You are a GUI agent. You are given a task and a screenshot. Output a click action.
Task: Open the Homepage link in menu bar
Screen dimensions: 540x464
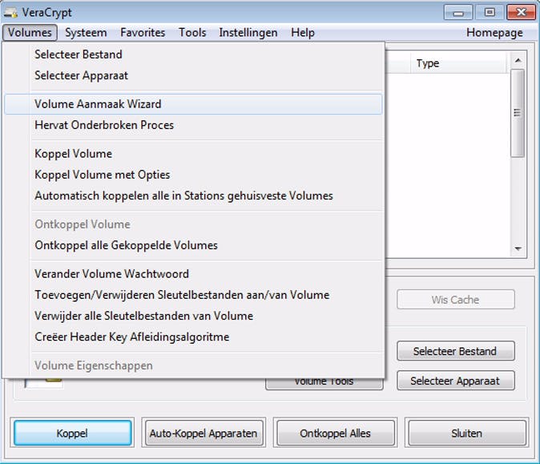(494, 32)
